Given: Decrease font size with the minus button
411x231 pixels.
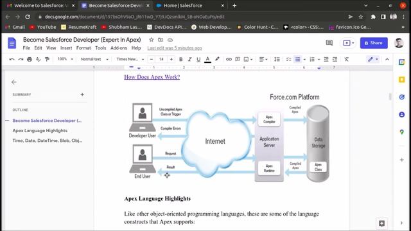Looking at the screenshot, I should click(x=152, y=60).
